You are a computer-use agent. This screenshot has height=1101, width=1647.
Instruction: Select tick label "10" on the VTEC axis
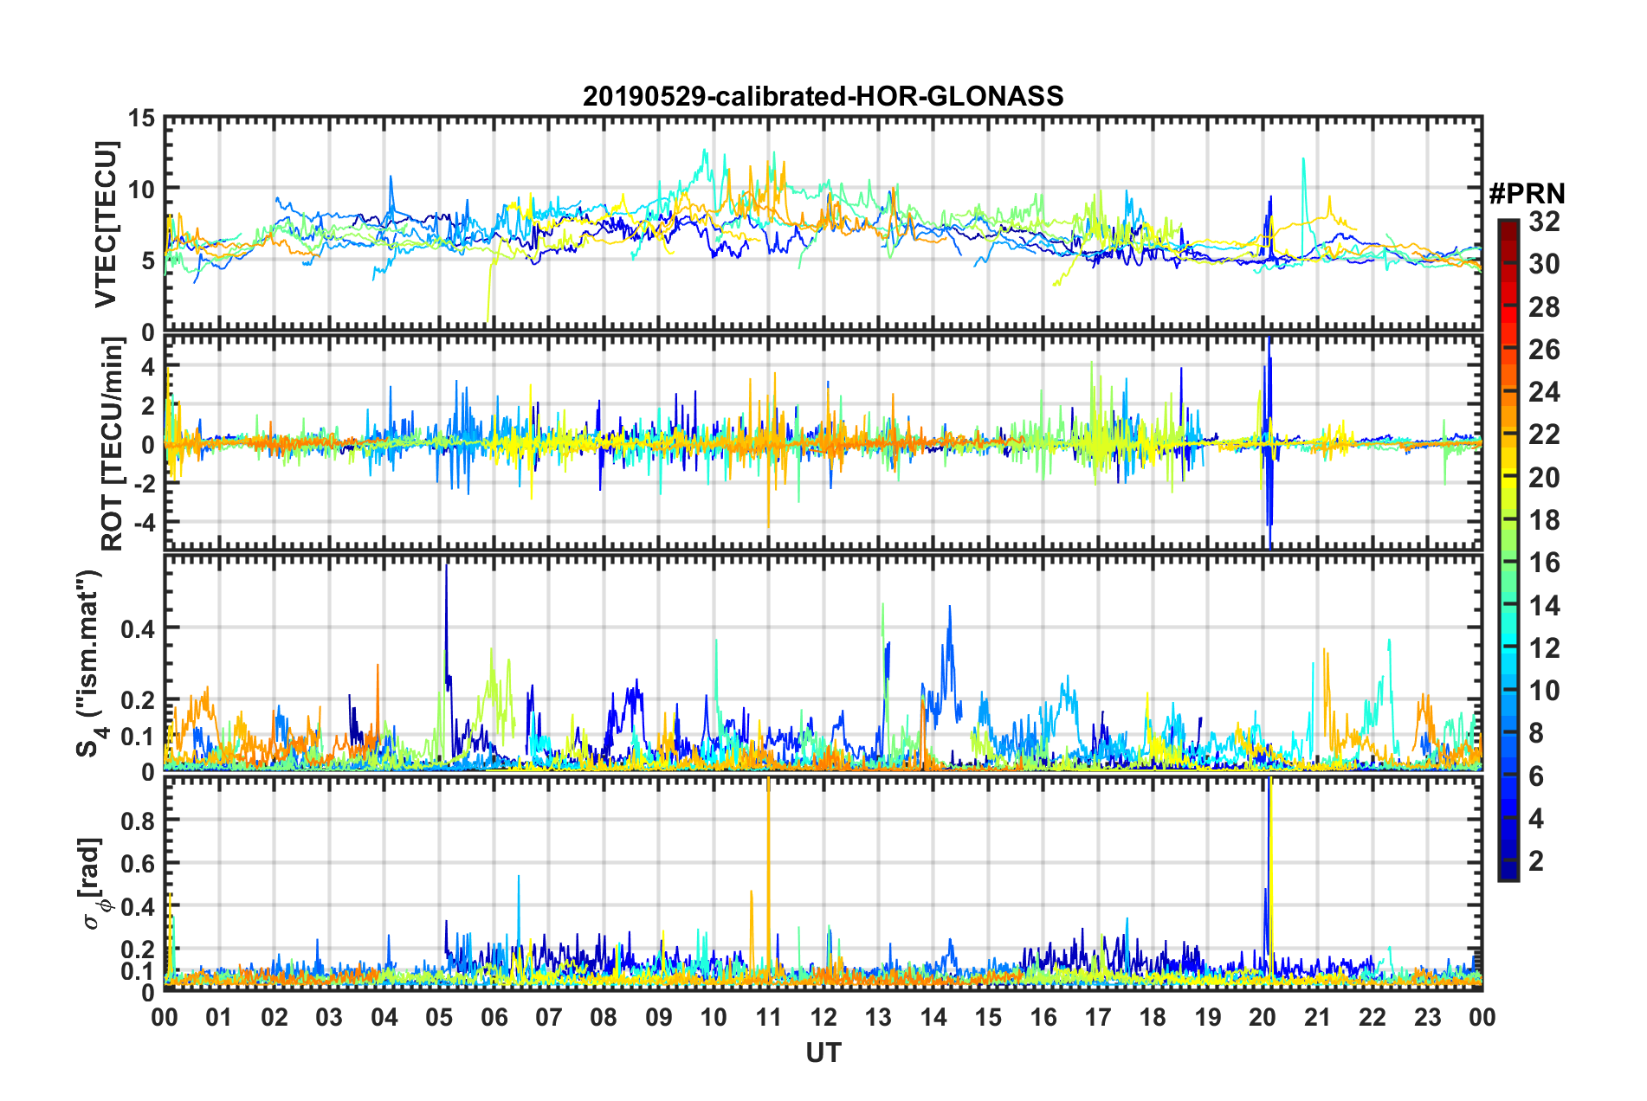[x=141, y=190]
